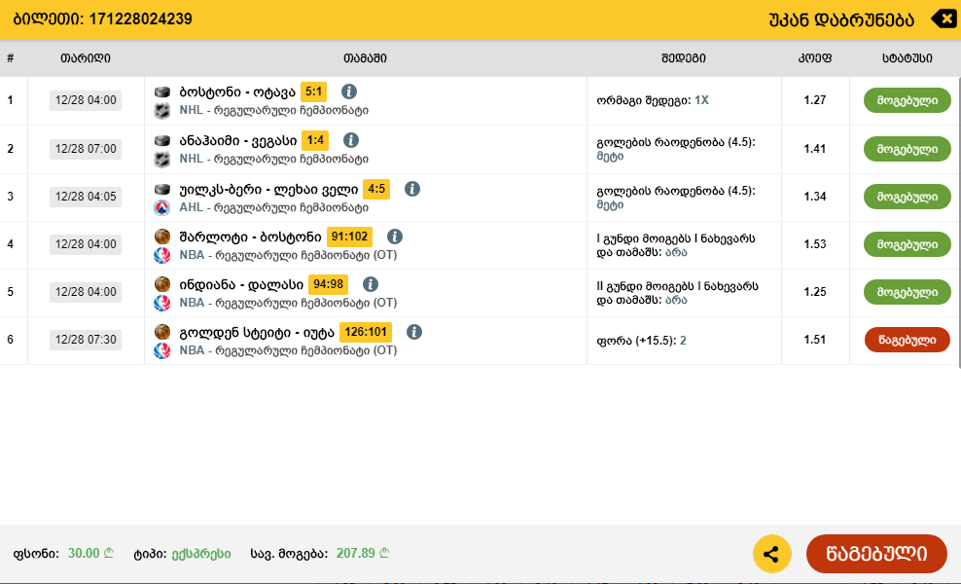Click NBA league logo in row 5

[x=161, y=303]
